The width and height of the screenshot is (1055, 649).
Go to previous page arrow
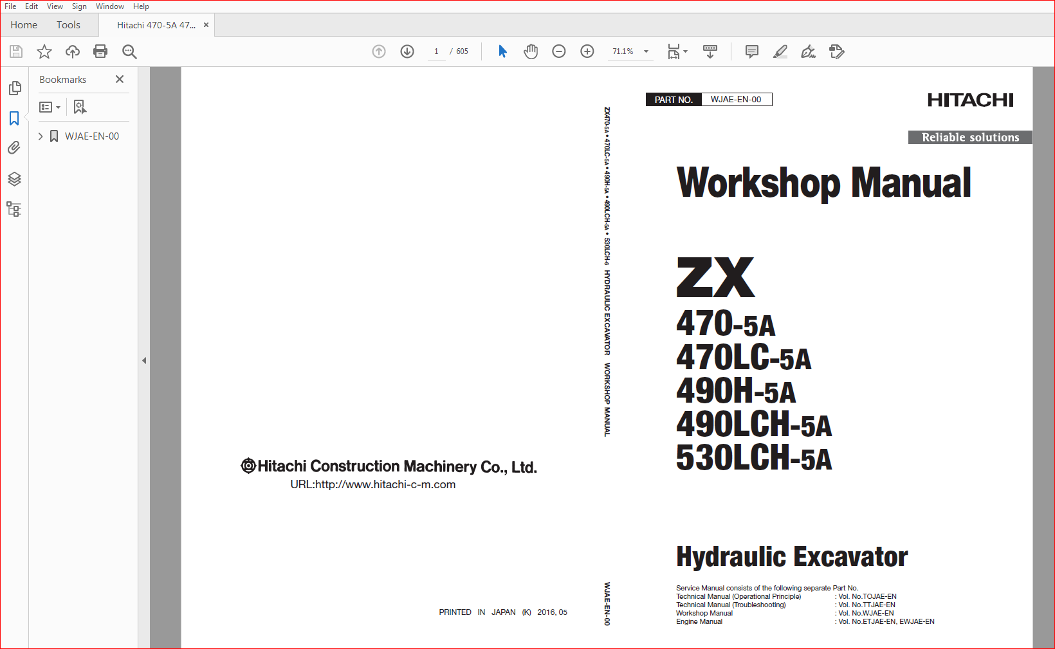point(379,51)
